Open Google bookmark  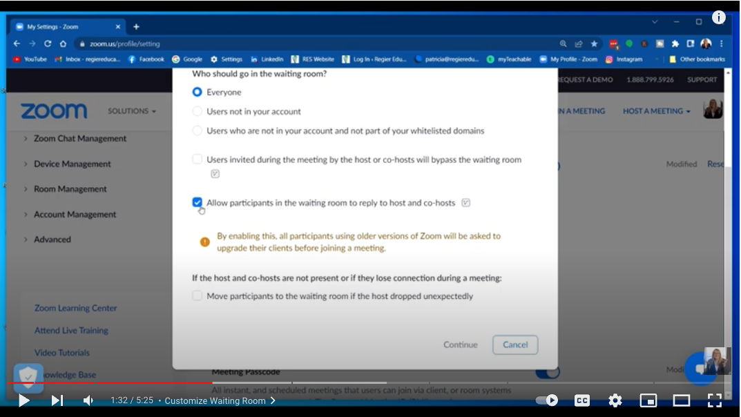coord(187,59)
